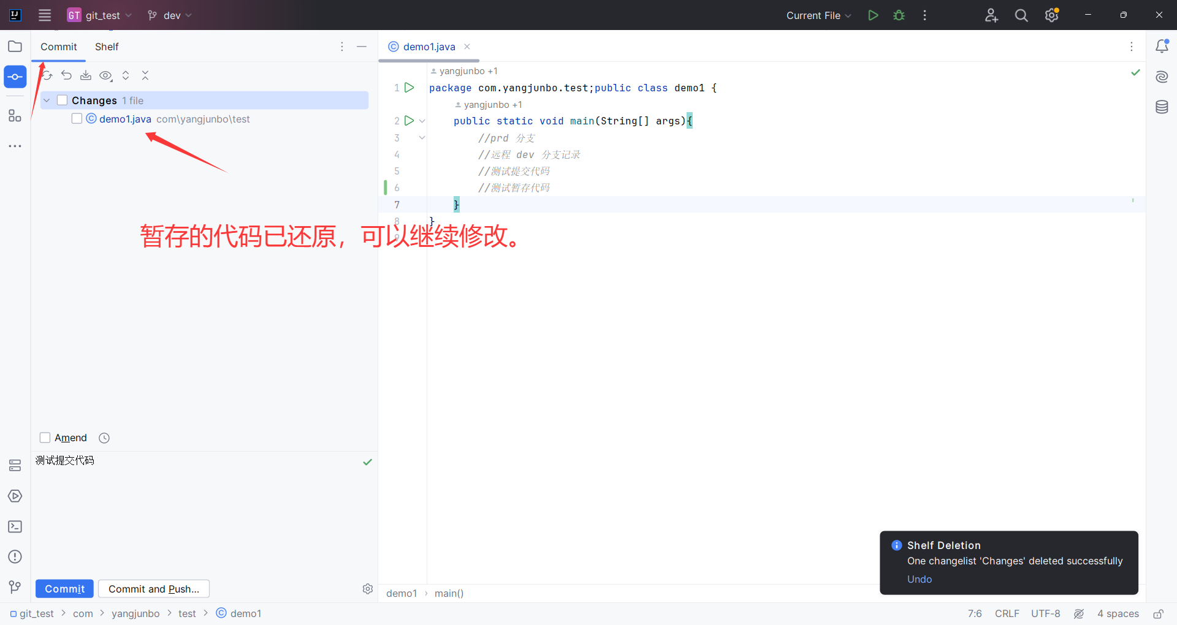1177x625 pixels.
Task: Refresh the changes list in Commit panel
Action: click(x=47, y=75)
